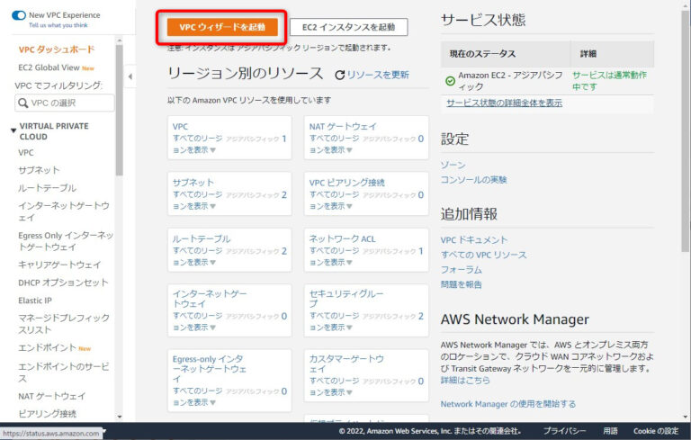Click the search magnifier icon in VPC filter

pos(22,103)
